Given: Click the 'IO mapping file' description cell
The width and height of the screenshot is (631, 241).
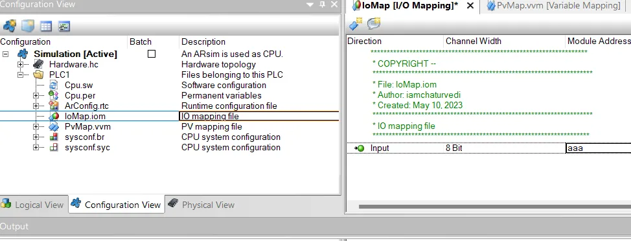Looking at the screenshot, I should coord(258,116).
